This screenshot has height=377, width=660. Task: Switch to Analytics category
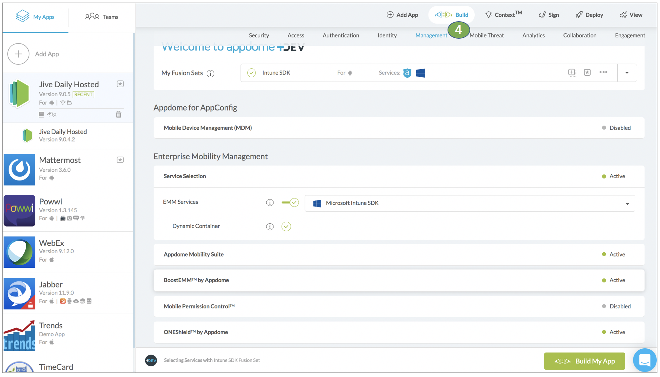tap(533, 35)
